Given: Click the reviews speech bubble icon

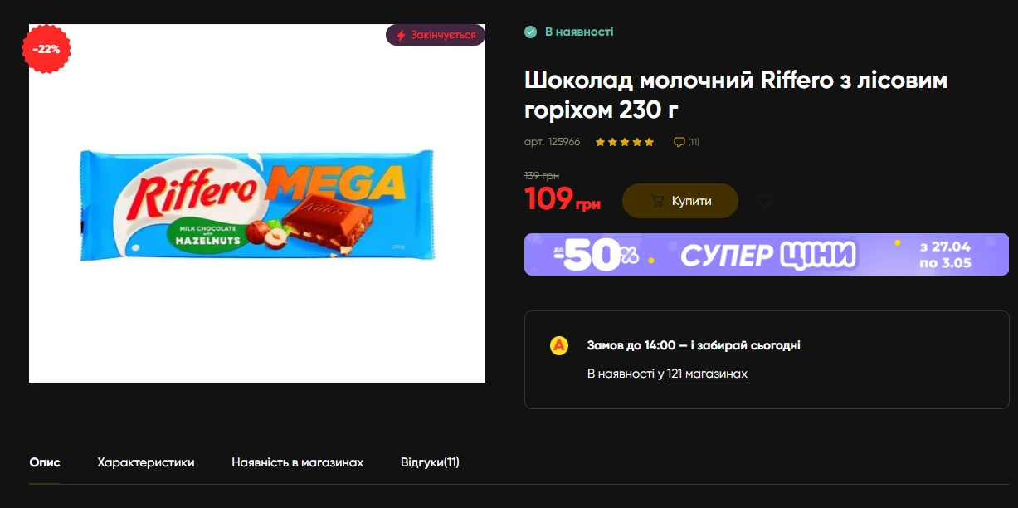Looking at the screenshot, I should tap(679, 142).
